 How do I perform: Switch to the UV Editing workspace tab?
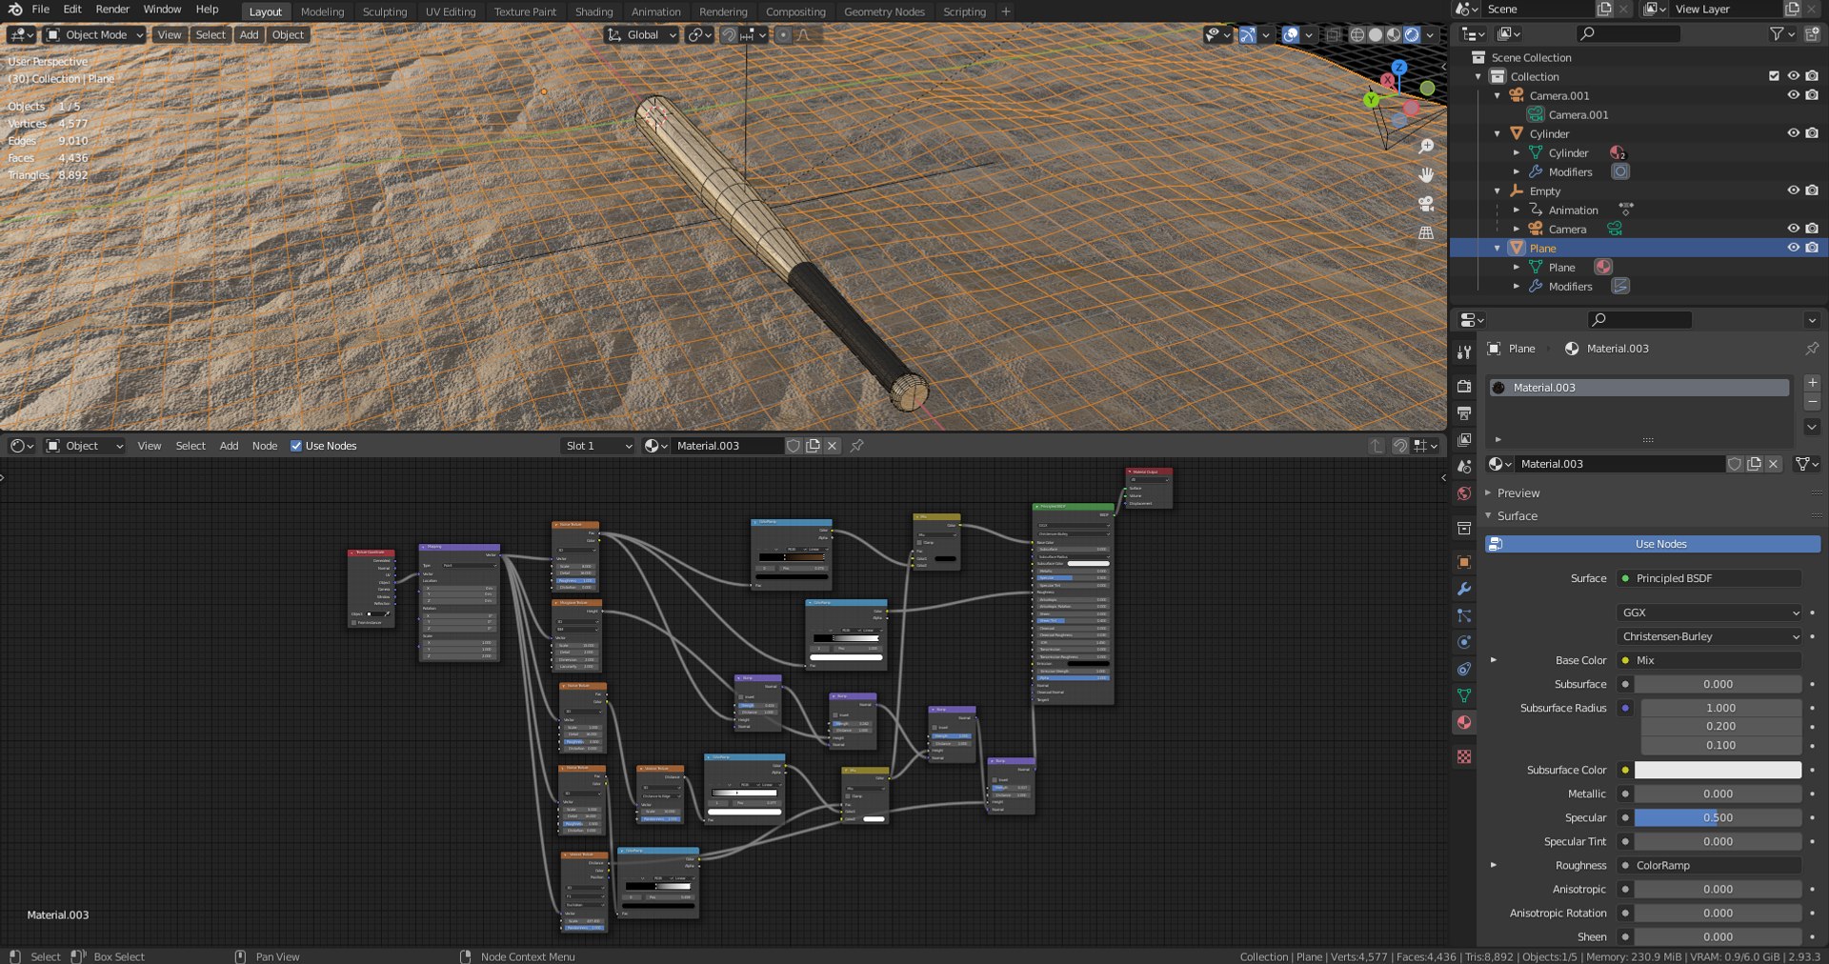tap(450, 11)
